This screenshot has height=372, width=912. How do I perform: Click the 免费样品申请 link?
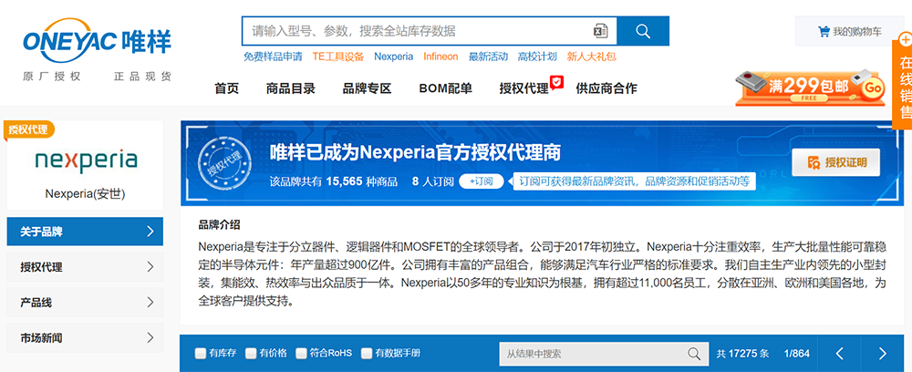273,57
